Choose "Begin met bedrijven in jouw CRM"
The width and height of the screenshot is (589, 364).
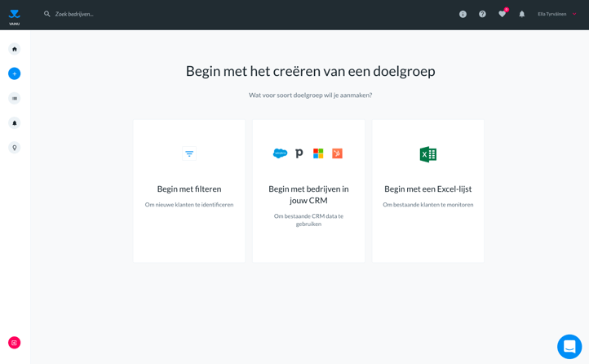tap(308, 191)
